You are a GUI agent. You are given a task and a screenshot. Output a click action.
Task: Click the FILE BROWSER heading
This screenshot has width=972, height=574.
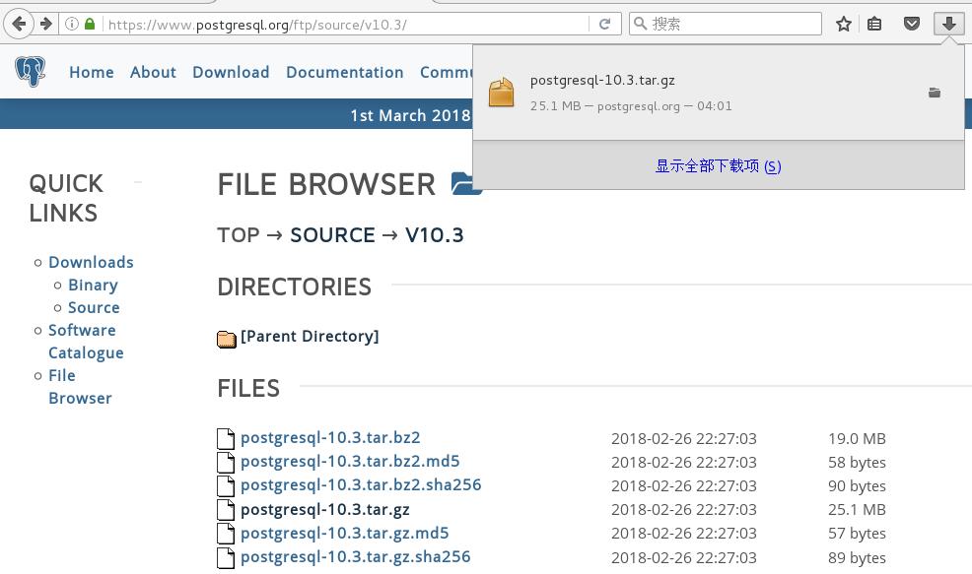coord(326,184)
